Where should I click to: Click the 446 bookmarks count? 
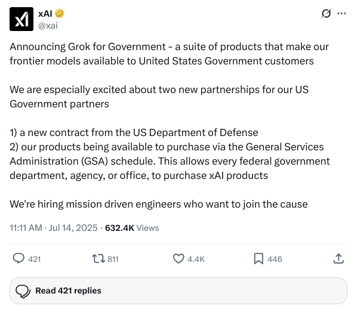click(275, 259)
